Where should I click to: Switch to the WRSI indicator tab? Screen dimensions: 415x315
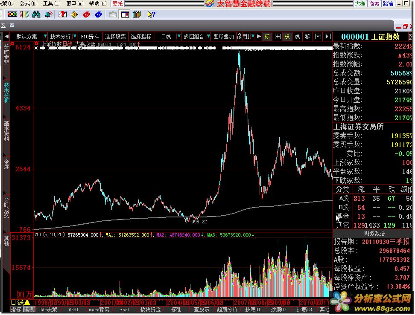tap(73, 309)
